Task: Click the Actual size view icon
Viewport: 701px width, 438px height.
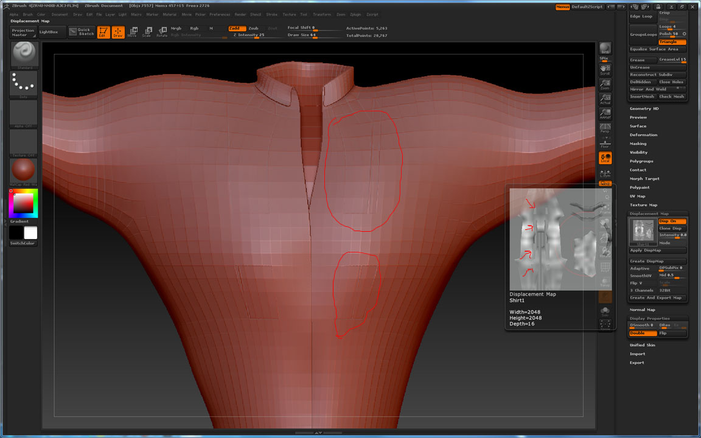Action: click(605, 99)
